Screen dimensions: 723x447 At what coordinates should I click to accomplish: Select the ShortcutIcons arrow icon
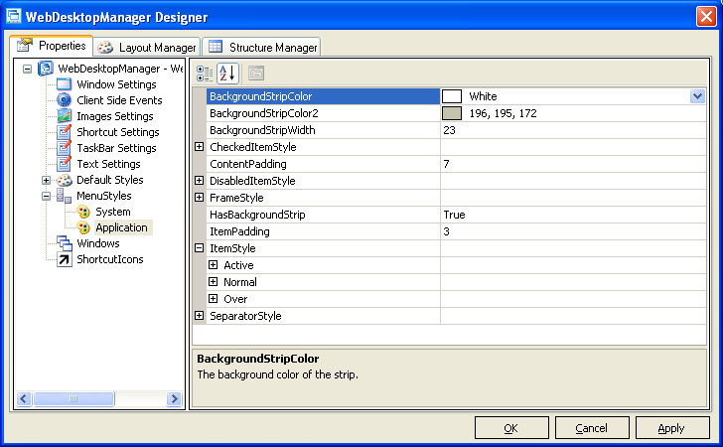tap(65, 259)
